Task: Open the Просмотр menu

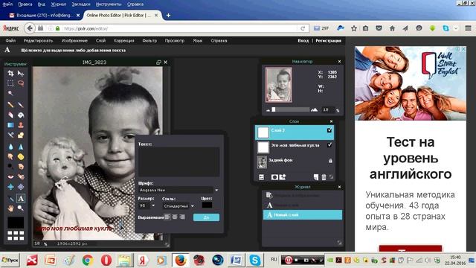Action: [x=175, y=41]
